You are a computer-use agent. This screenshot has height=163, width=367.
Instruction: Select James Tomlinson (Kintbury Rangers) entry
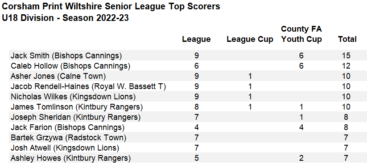click(77, 107)
